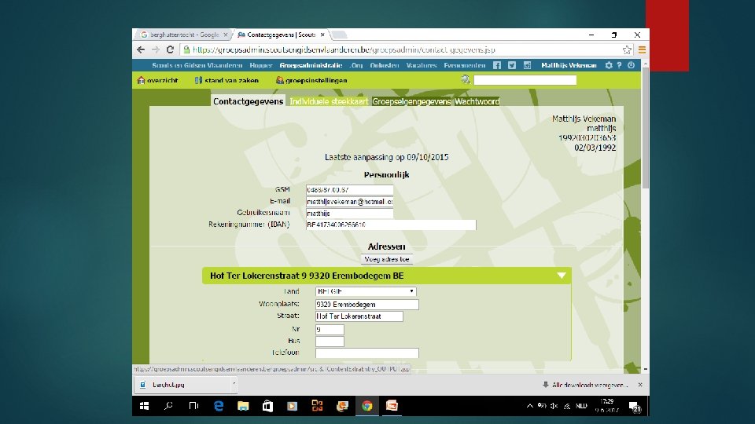Click the page vertical scrollbar
Viewport: 755px width, 424px height.
click(x=645, y=127)
